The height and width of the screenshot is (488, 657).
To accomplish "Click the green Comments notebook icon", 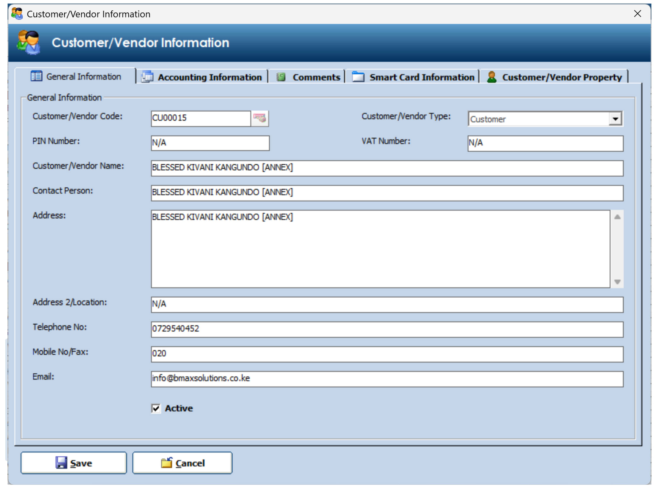I will pos(281,77).
